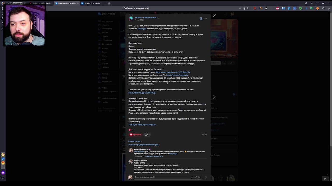View the post's 409 views counter
332x186 pixels.
coord(205,135)
